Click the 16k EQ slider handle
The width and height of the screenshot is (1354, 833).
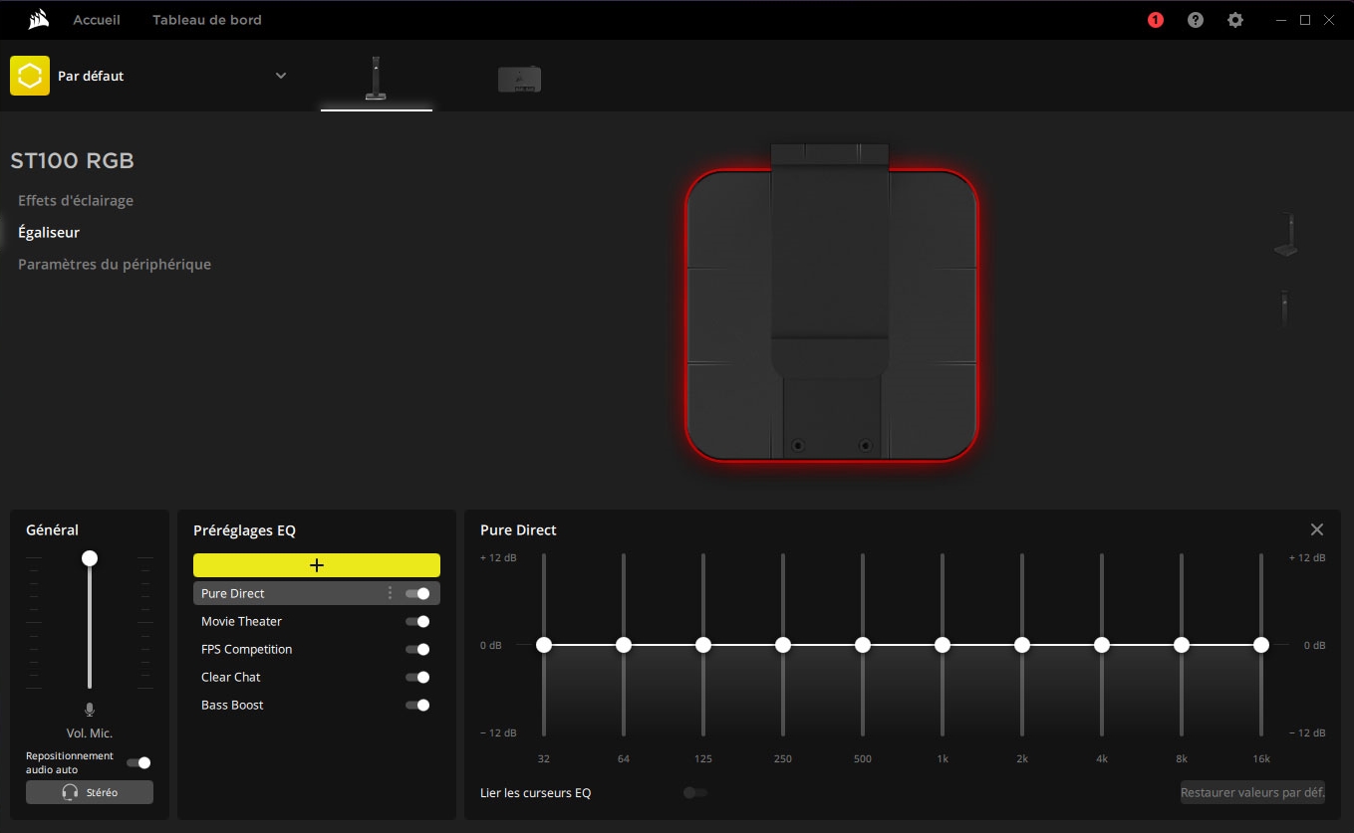coord(1261,645)
